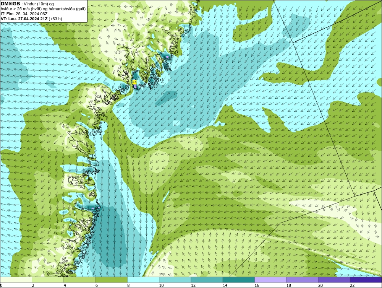Click the 8–10 m/s light cyan legend swatch
Image resolution: width=382 pixels, height=288 pixels.
[x=143, y=280]
